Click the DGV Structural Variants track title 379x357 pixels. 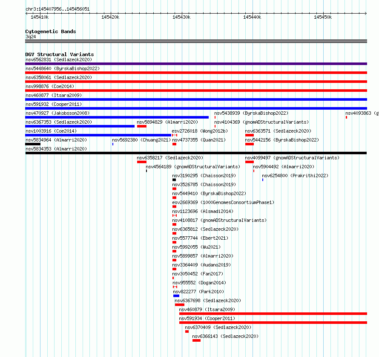(60, 54)
